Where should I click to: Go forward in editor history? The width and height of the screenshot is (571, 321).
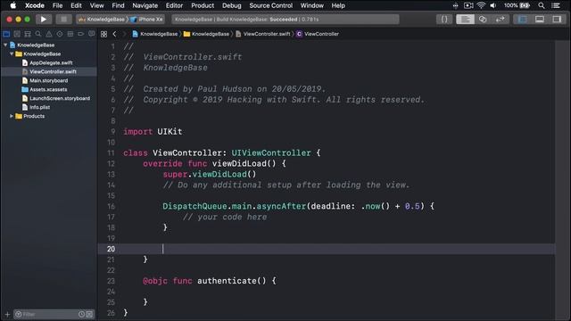(124, 34)
